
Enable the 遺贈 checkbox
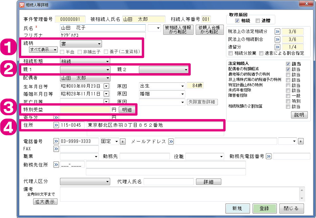click(258, 21)
